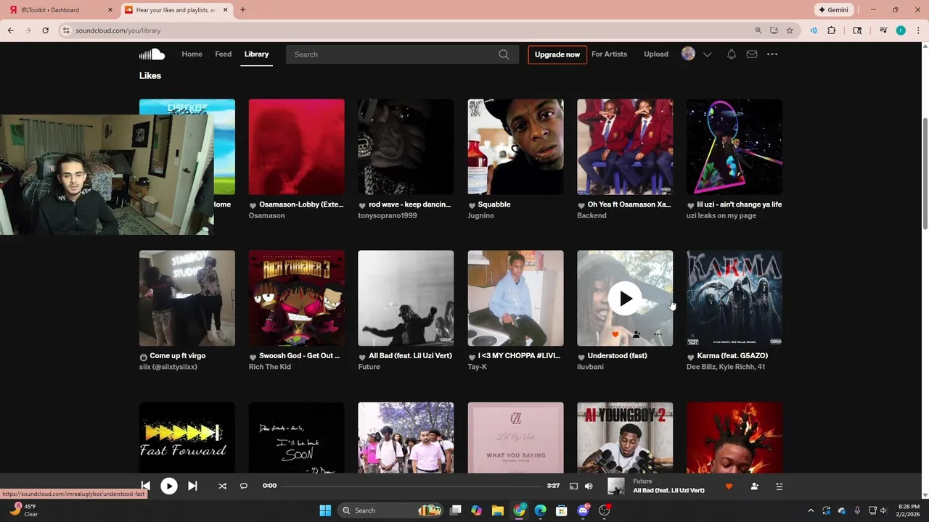This screenshot has height=522, width=929.
Task: Open the Feed tab
Action: pyautogui.click(x=224, y=54)
